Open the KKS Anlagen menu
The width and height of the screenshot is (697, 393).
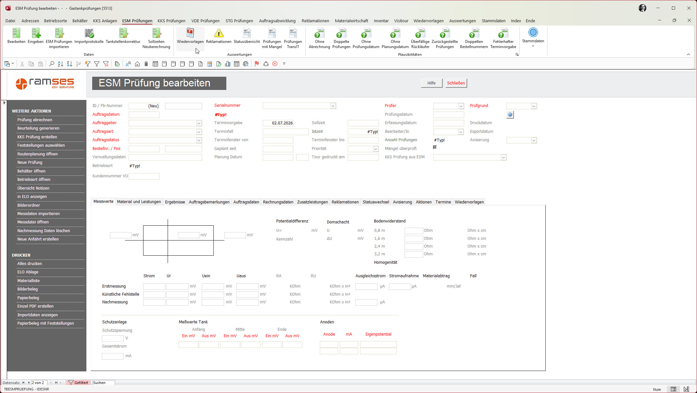(x=105, y=21)
